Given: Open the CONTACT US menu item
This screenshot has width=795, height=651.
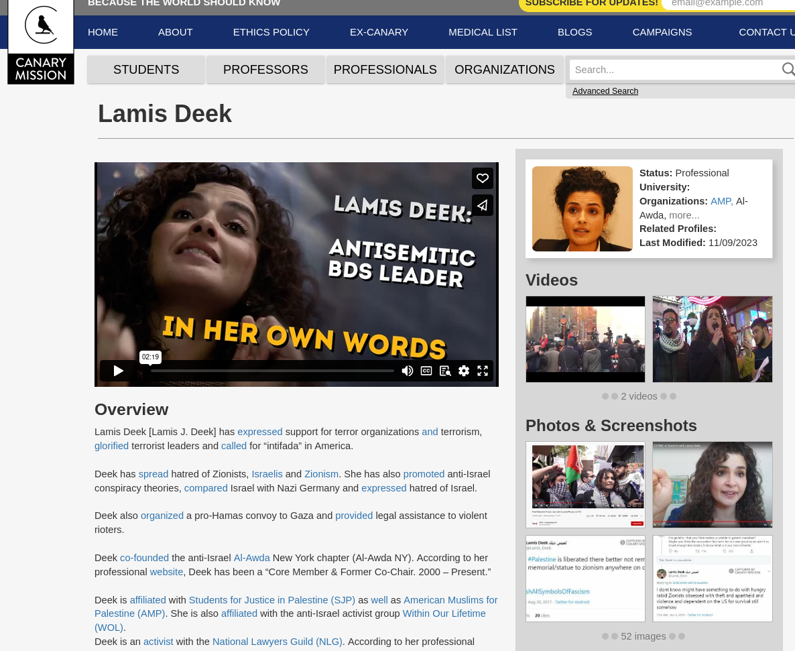Looking at the screenshot, I should click(x=767, y=32).
